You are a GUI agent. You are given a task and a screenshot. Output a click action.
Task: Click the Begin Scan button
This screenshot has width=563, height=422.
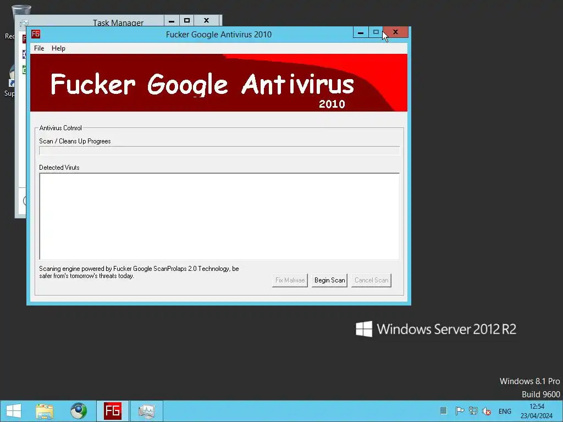[x=329, y=280]
